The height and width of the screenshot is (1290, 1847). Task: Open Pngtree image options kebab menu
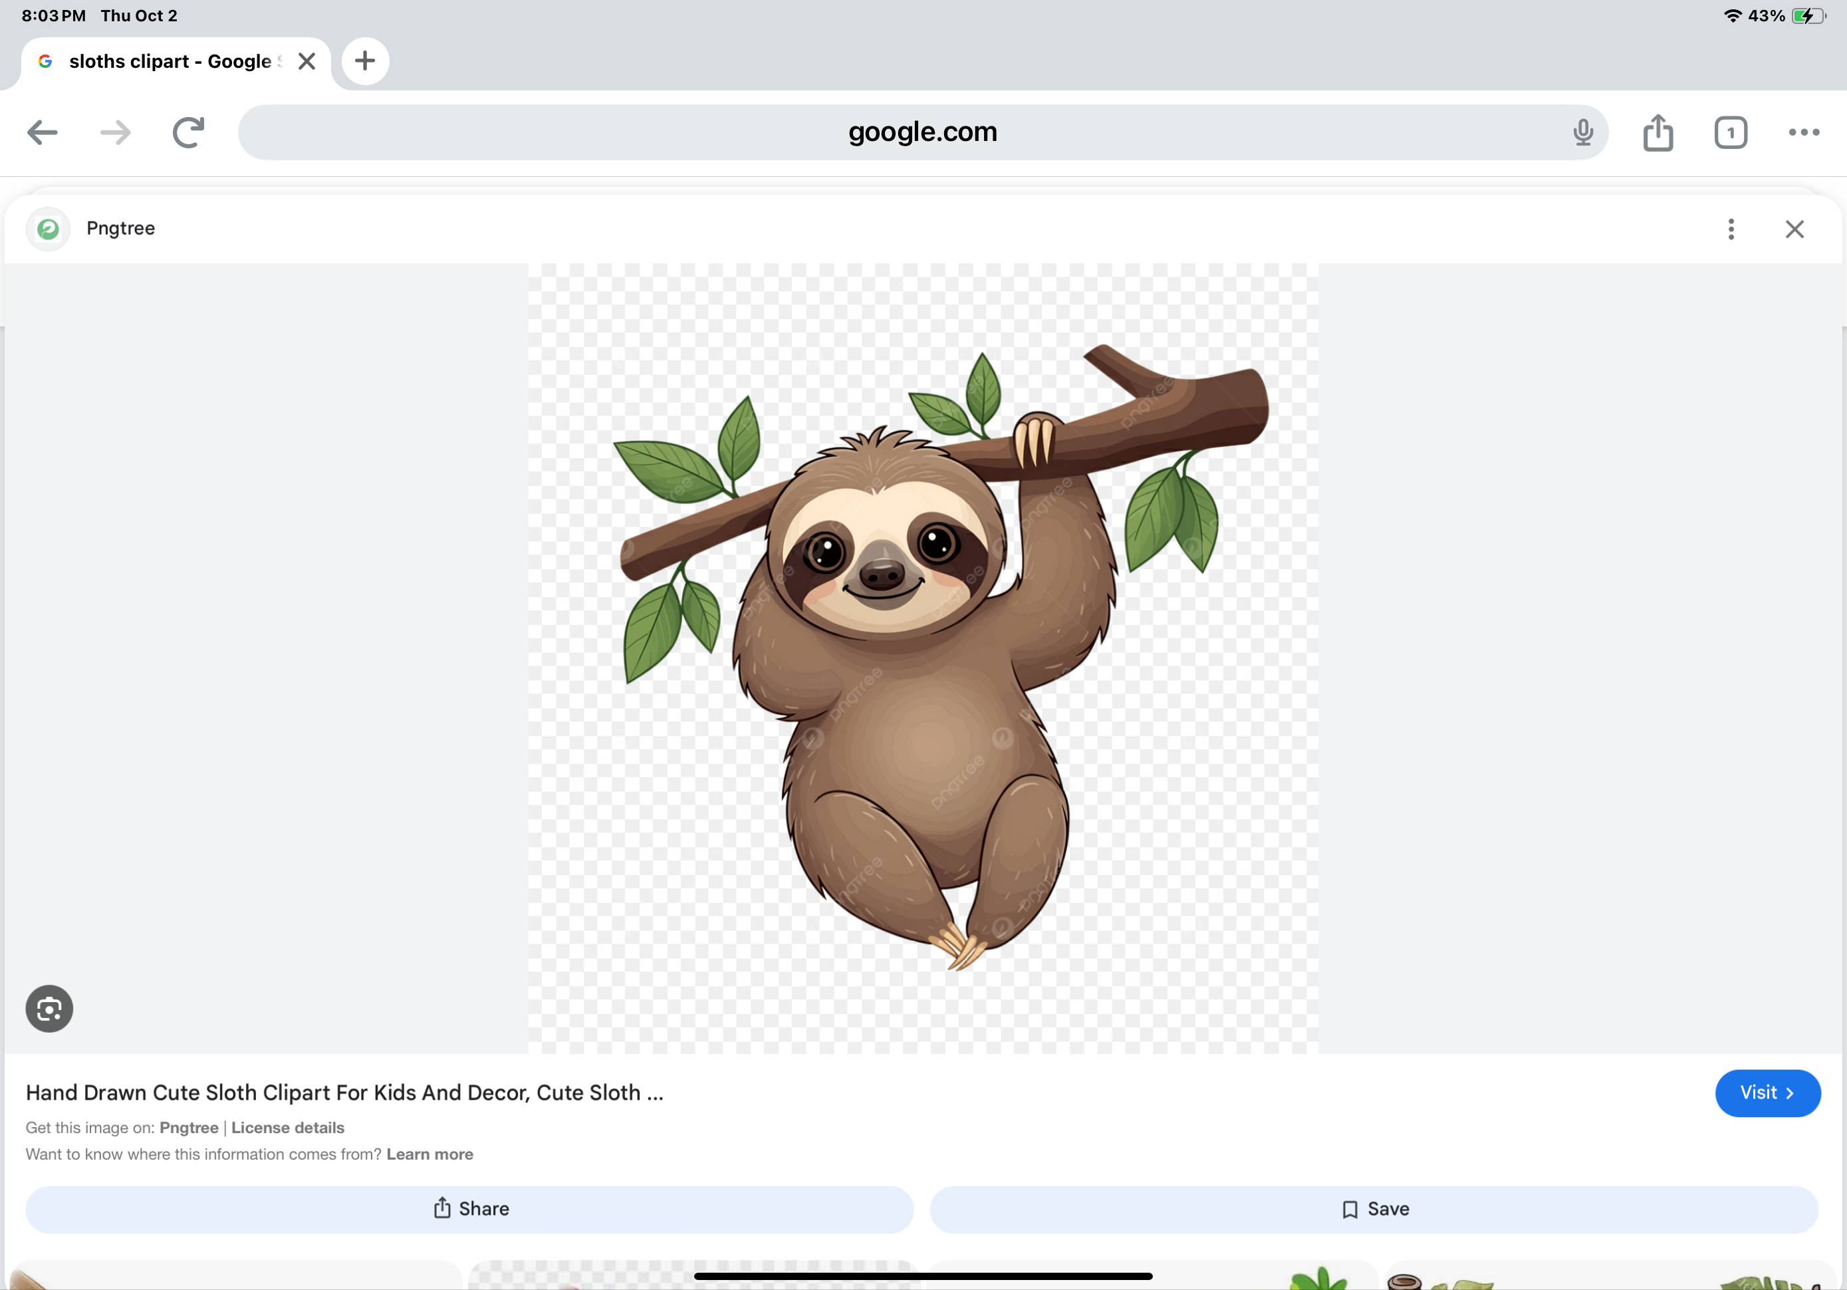pos(1731,229)
